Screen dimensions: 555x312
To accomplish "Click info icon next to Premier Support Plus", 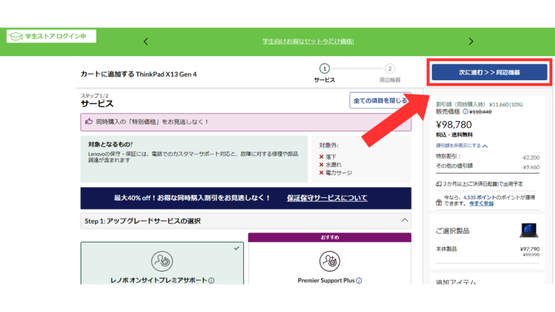I will (359, 281).
